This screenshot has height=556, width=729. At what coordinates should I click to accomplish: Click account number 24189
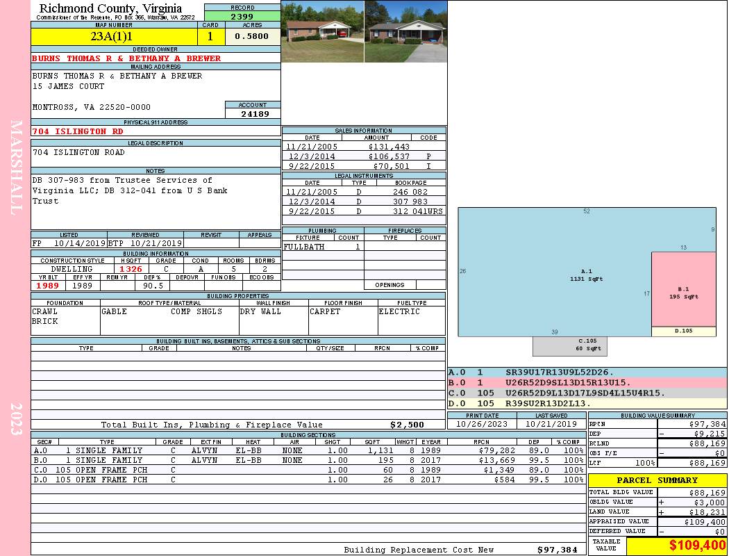253,113
